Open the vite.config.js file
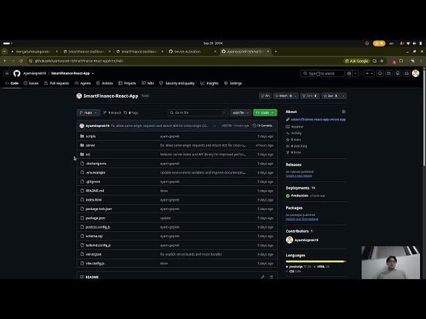426x319 pixels. tap(95, 263)
